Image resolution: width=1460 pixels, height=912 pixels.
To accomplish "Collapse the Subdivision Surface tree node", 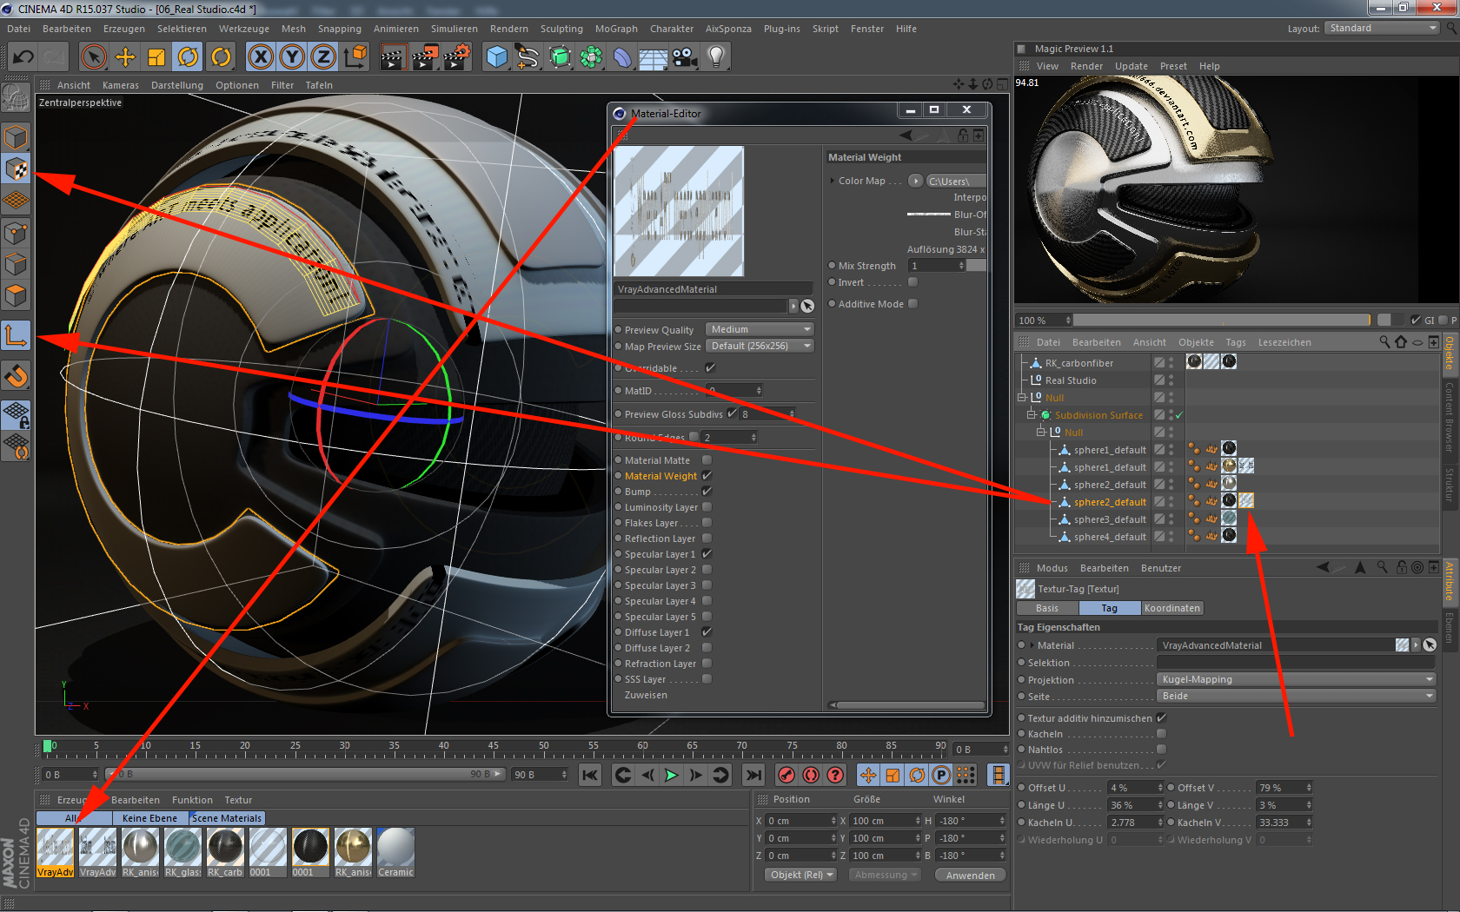I will 1031,415.
